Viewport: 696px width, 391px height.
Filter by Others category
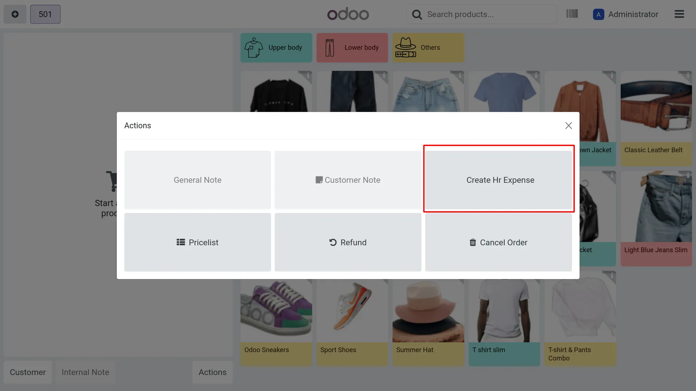(x=428, y=48)
